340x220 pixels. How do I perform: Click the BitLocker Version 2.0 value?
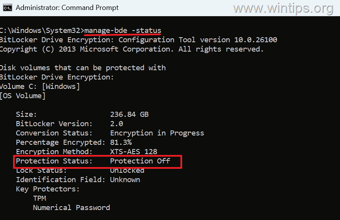pyautogui.click(x=117, y=124)
